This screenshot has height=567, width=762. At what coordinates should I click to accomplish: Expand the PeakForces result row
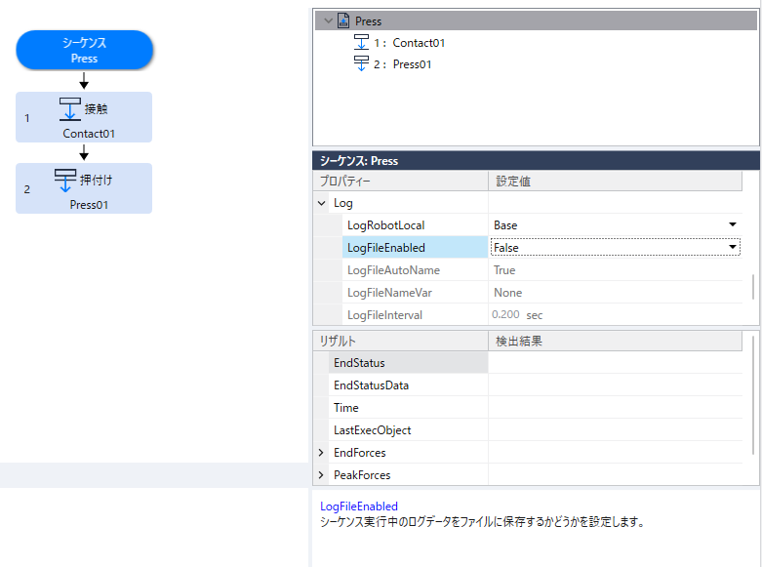(x=323, y=475)
